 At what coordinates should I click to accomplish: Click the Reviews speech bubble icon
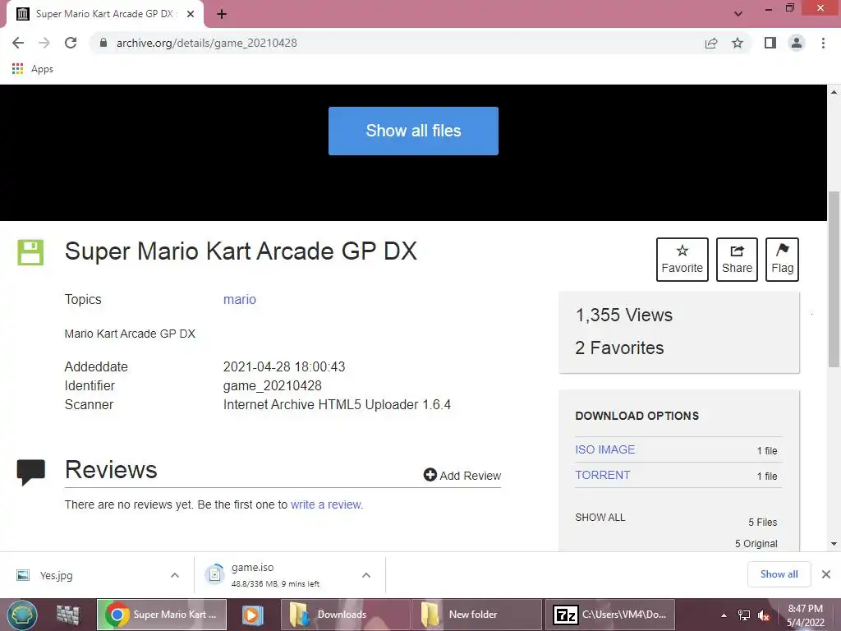pos(30,472)
